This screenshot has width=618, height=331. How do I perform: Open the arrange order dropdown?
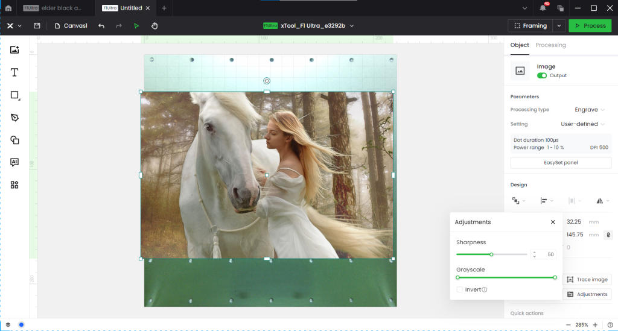[518, 201]
